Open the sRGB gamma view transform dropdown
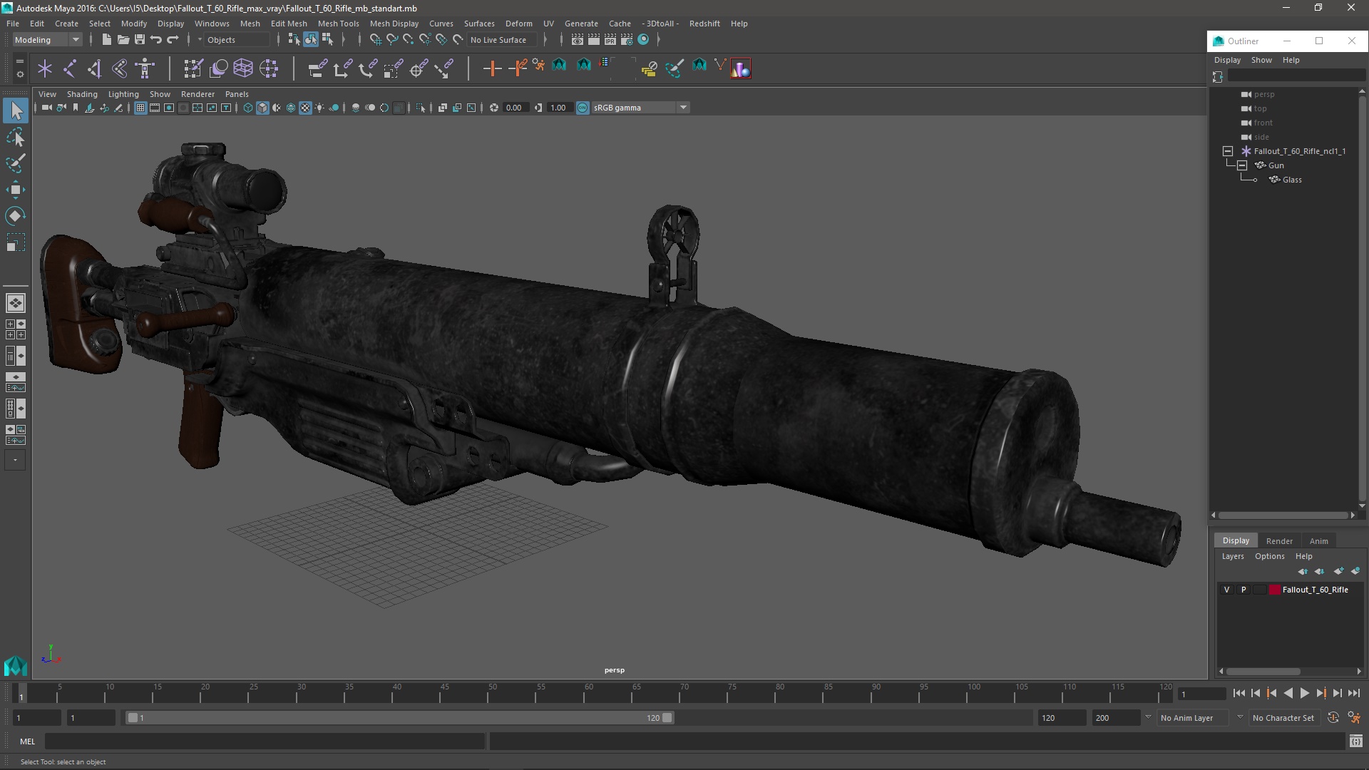 coord(640,108)
